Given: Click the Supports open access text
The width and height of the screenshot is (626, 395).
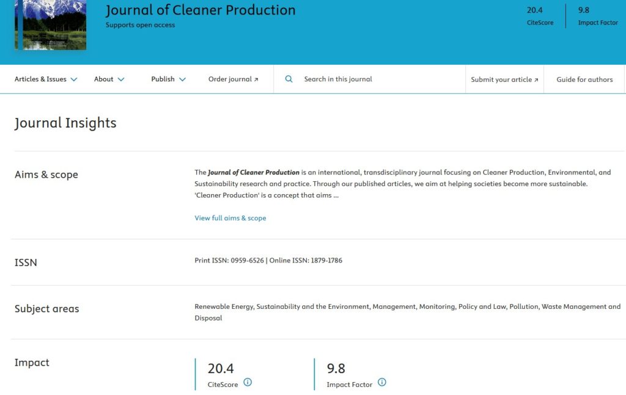Looking at the screenshot, I should (140, 24).
